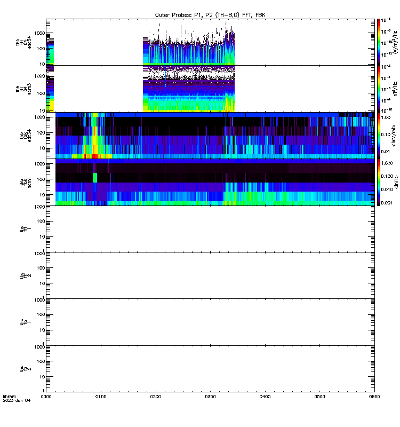Viewport: 400px width, 427px height.
Task: Click the 'thb fff 64 edc34' axis label
Action: 23,42
